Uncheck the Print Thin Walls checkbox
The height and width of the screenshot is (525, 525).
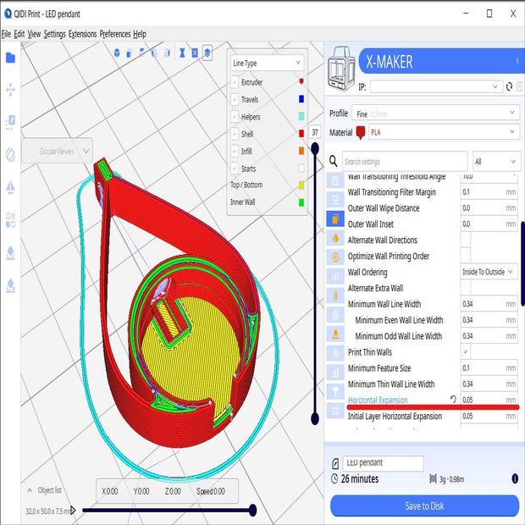click(x=466, y=351)
